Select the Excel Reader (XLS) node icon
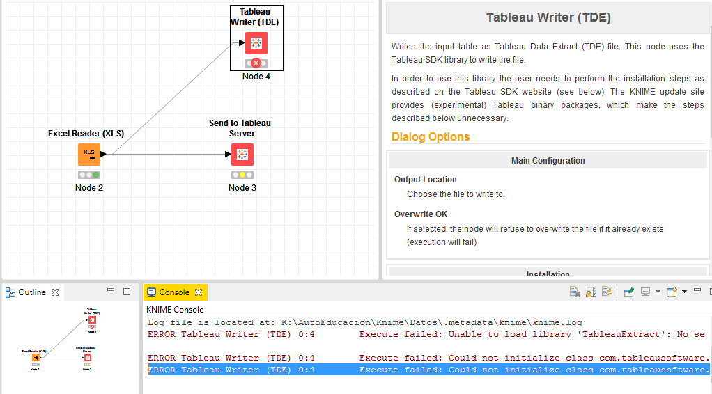Viewport: 712px width, 394px height. (x=89, y=155)
